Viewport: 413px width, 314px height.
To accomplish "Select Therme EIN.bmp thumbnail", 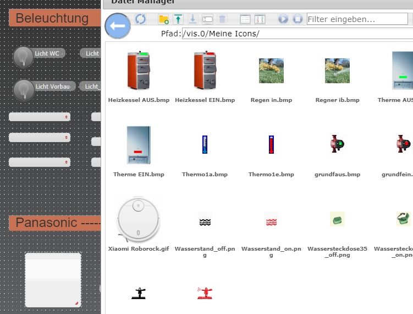I will click(139, 145).
